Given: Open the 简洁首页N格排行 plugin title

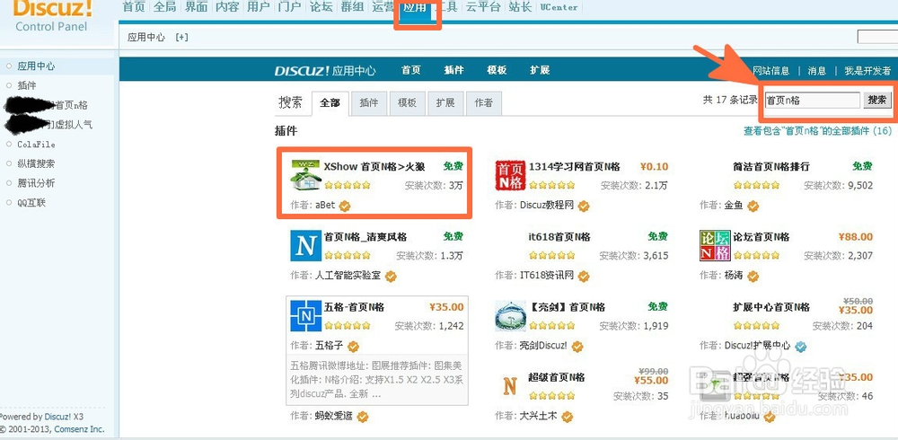Looking at the screenshot, I should tap(771, 167).
